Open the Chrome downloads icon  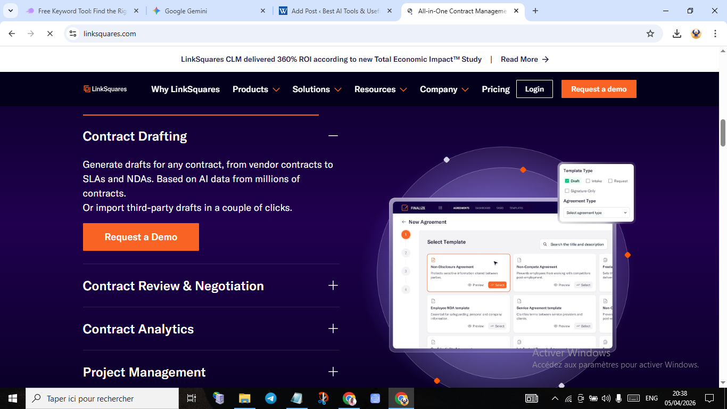[677, 34]
